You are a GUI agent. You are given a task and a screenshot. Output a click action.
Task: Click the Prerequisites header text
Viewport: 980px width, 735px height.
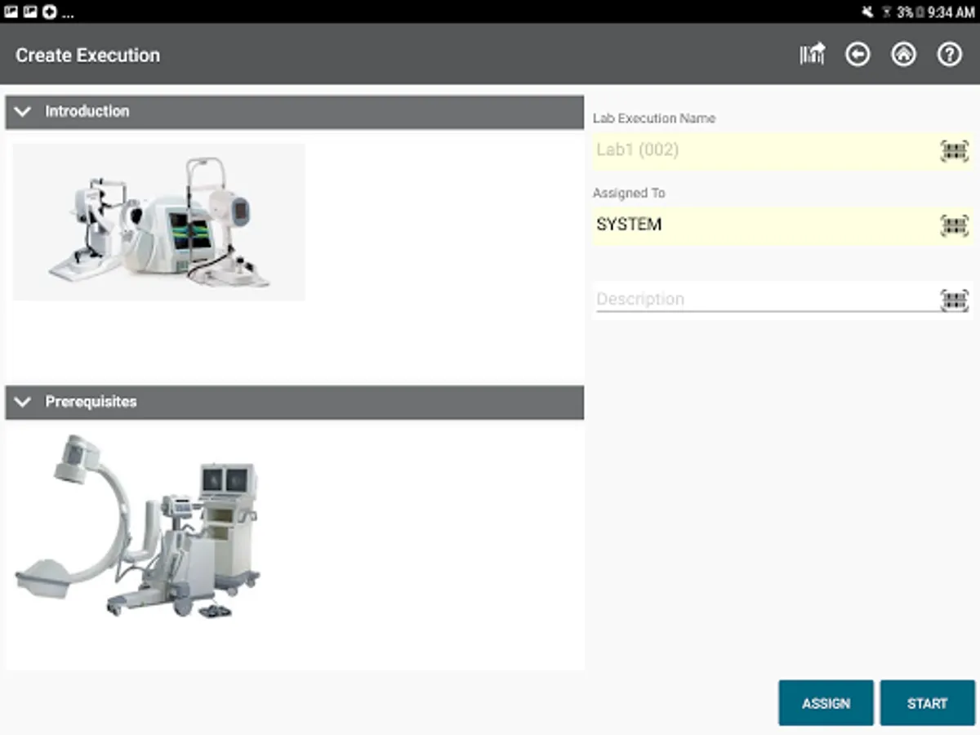pos(91,402)
